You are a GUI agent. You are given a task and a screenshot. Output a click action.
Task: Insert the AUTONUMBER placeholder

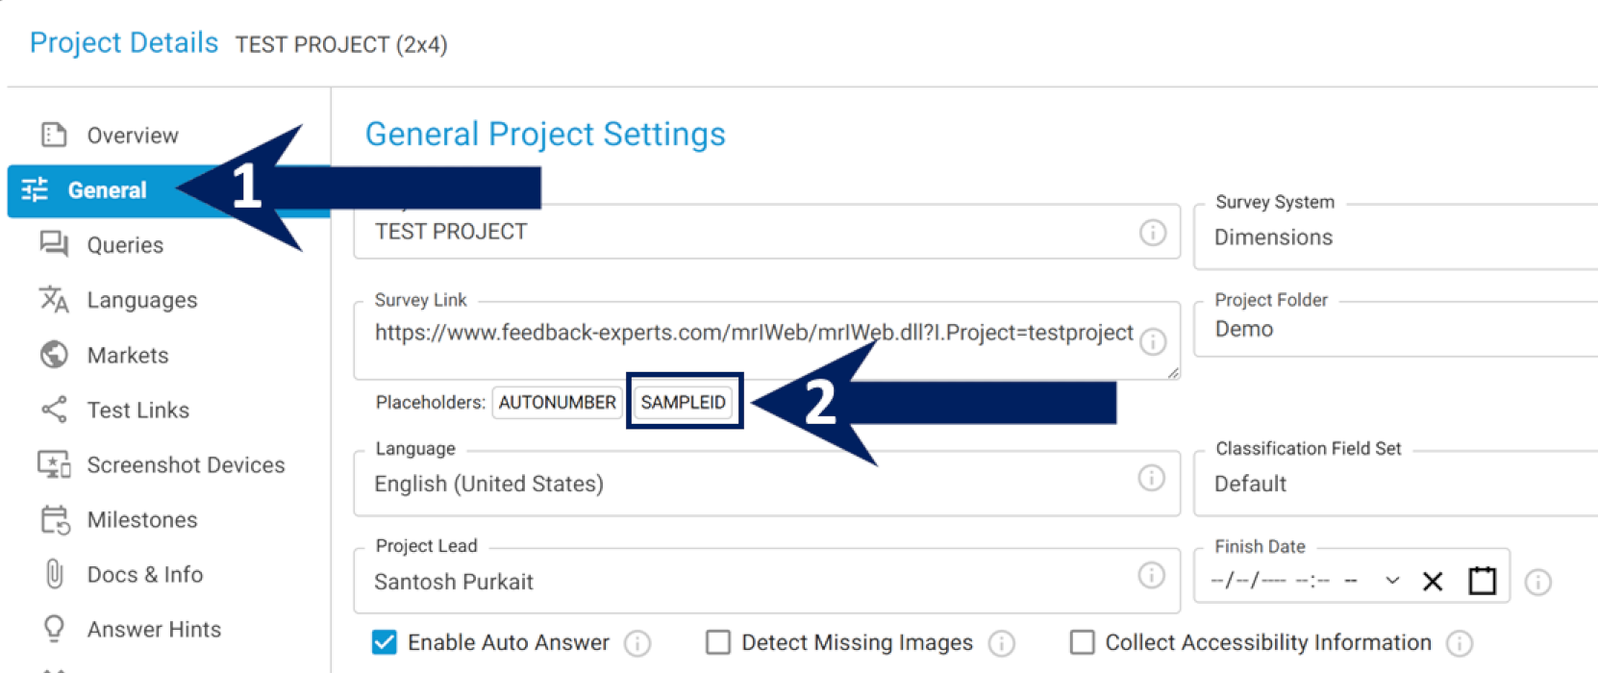click(557, 402)
